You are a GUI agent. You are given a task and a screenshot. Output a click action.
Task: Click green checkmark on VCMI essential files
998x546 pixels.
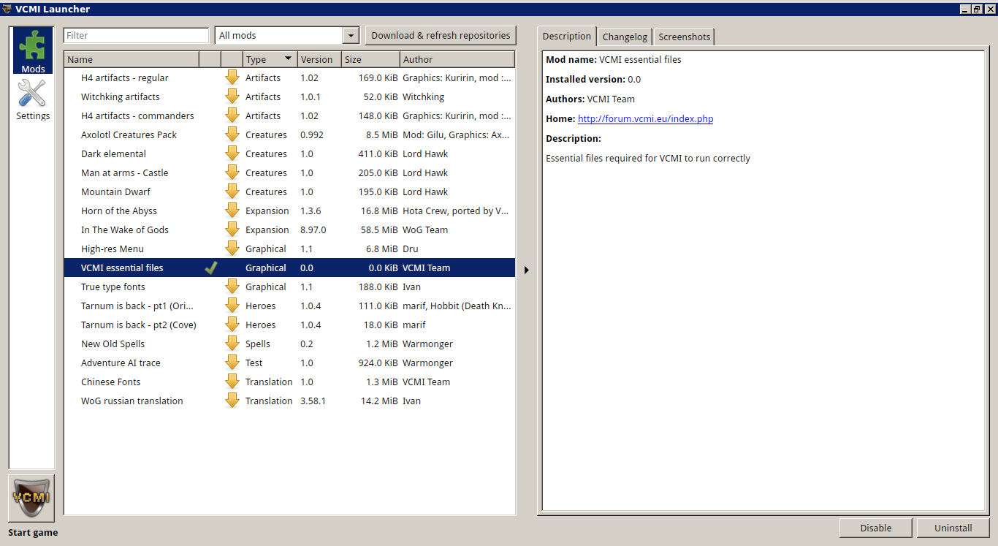(210, 268)
